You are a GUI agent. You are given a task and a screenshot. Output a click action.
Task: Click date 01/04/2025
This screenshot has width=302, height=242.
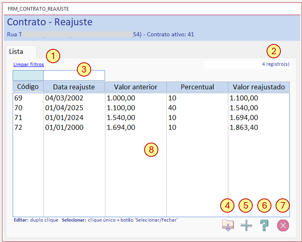pyautogui.click(x=64, y=108)
